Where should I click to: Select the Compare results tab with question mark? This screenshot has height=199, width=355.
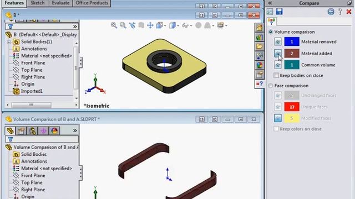(x=271, y=22)
